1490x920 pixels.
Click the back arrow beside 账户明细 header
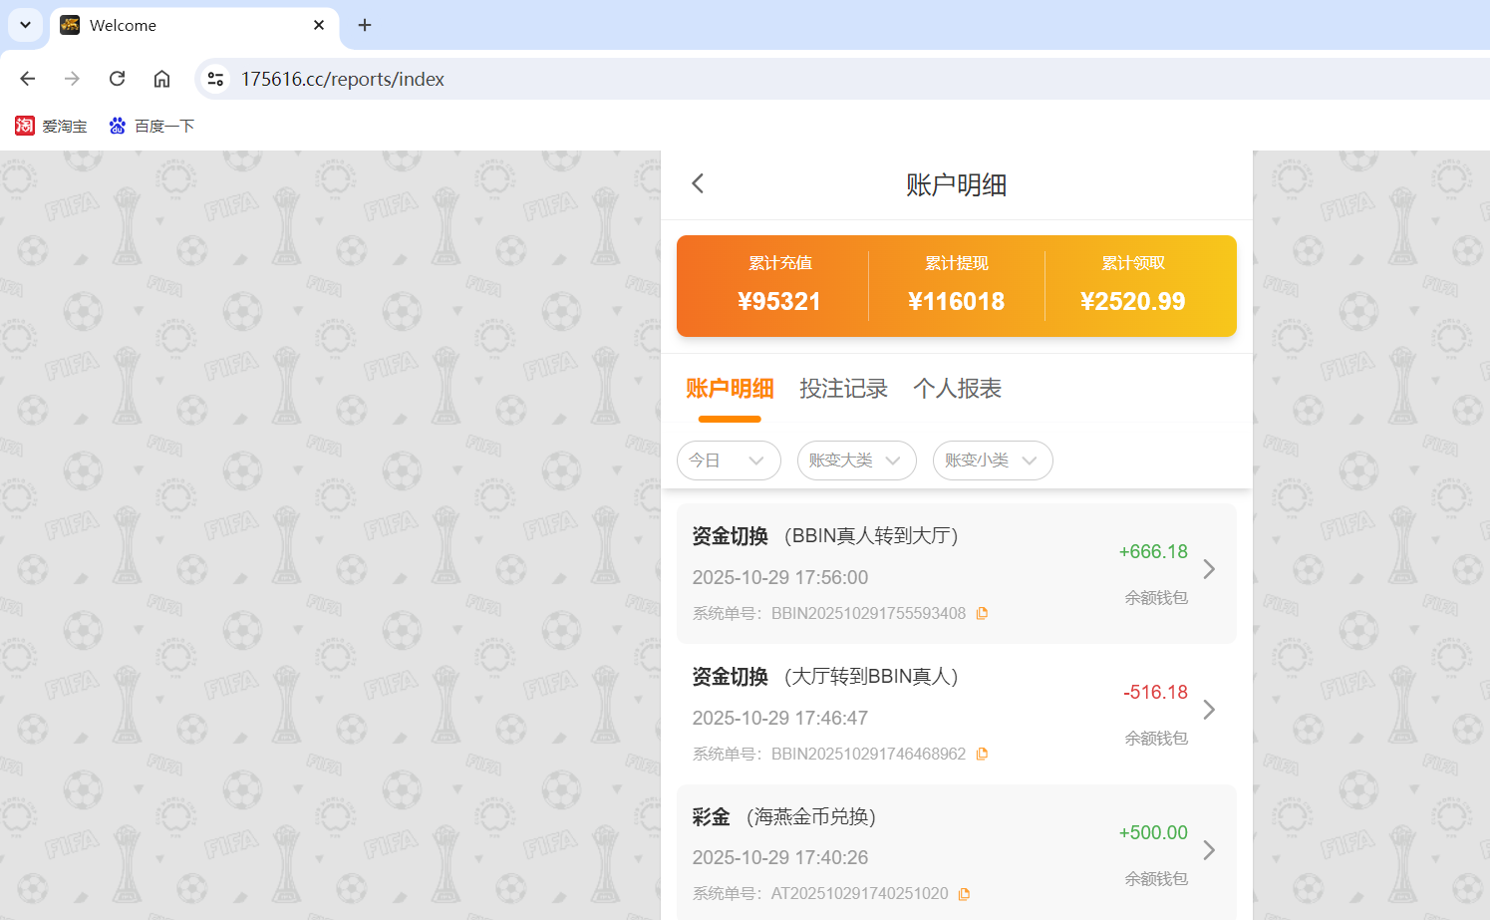697,183
